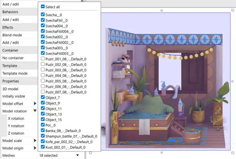Expand the Model origin property arrow
The height and width of the screenshot is (159, 236).
pyautogui.click(x=35, y=148)
